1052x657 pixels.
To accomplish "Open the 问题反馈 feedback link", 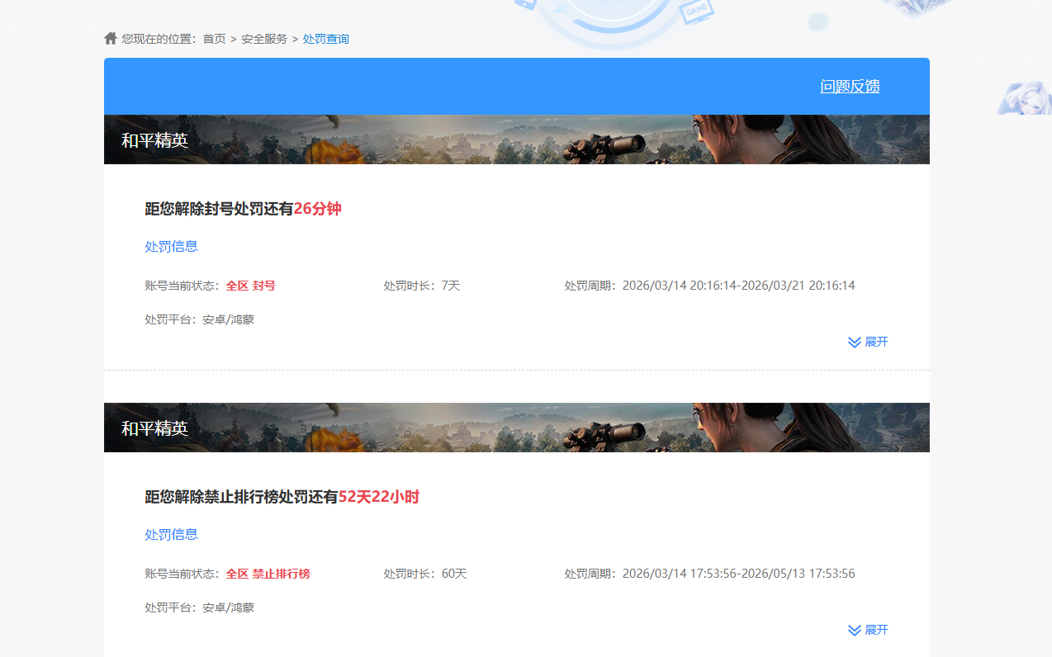I will [850, 86].
